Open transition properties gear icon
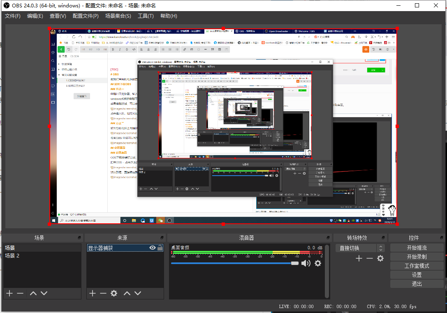 380,258
